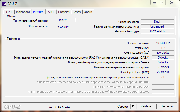Viewport: 180px width, 112px height.
Task: Open the Graphics tab
Action: pyautogui.click(x=64, y=12)
